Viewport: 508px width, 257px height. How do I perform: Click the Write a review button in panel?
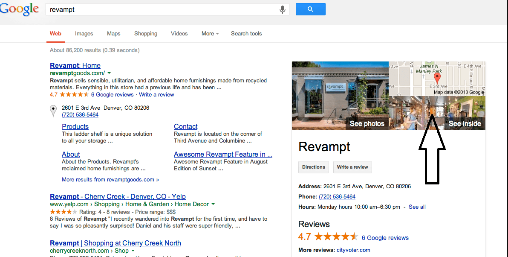click(352, 167)
